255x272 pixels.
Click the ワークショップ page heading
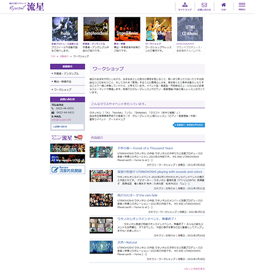pyautogui.click(x=108, y=69)
